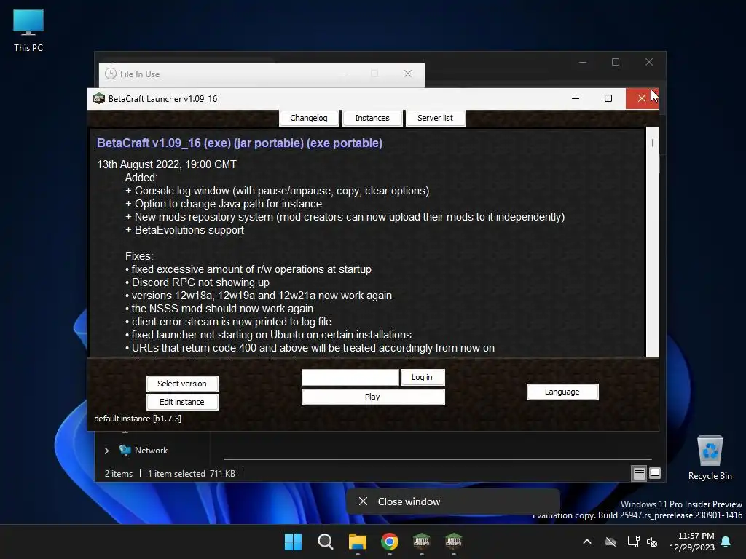The image size is (746, 559).
Task: Select Network in File Explorer sidebar
Action: [x=151, y=450]
